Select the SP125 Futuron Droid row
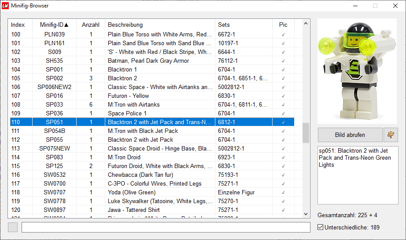 click(152, 166)
